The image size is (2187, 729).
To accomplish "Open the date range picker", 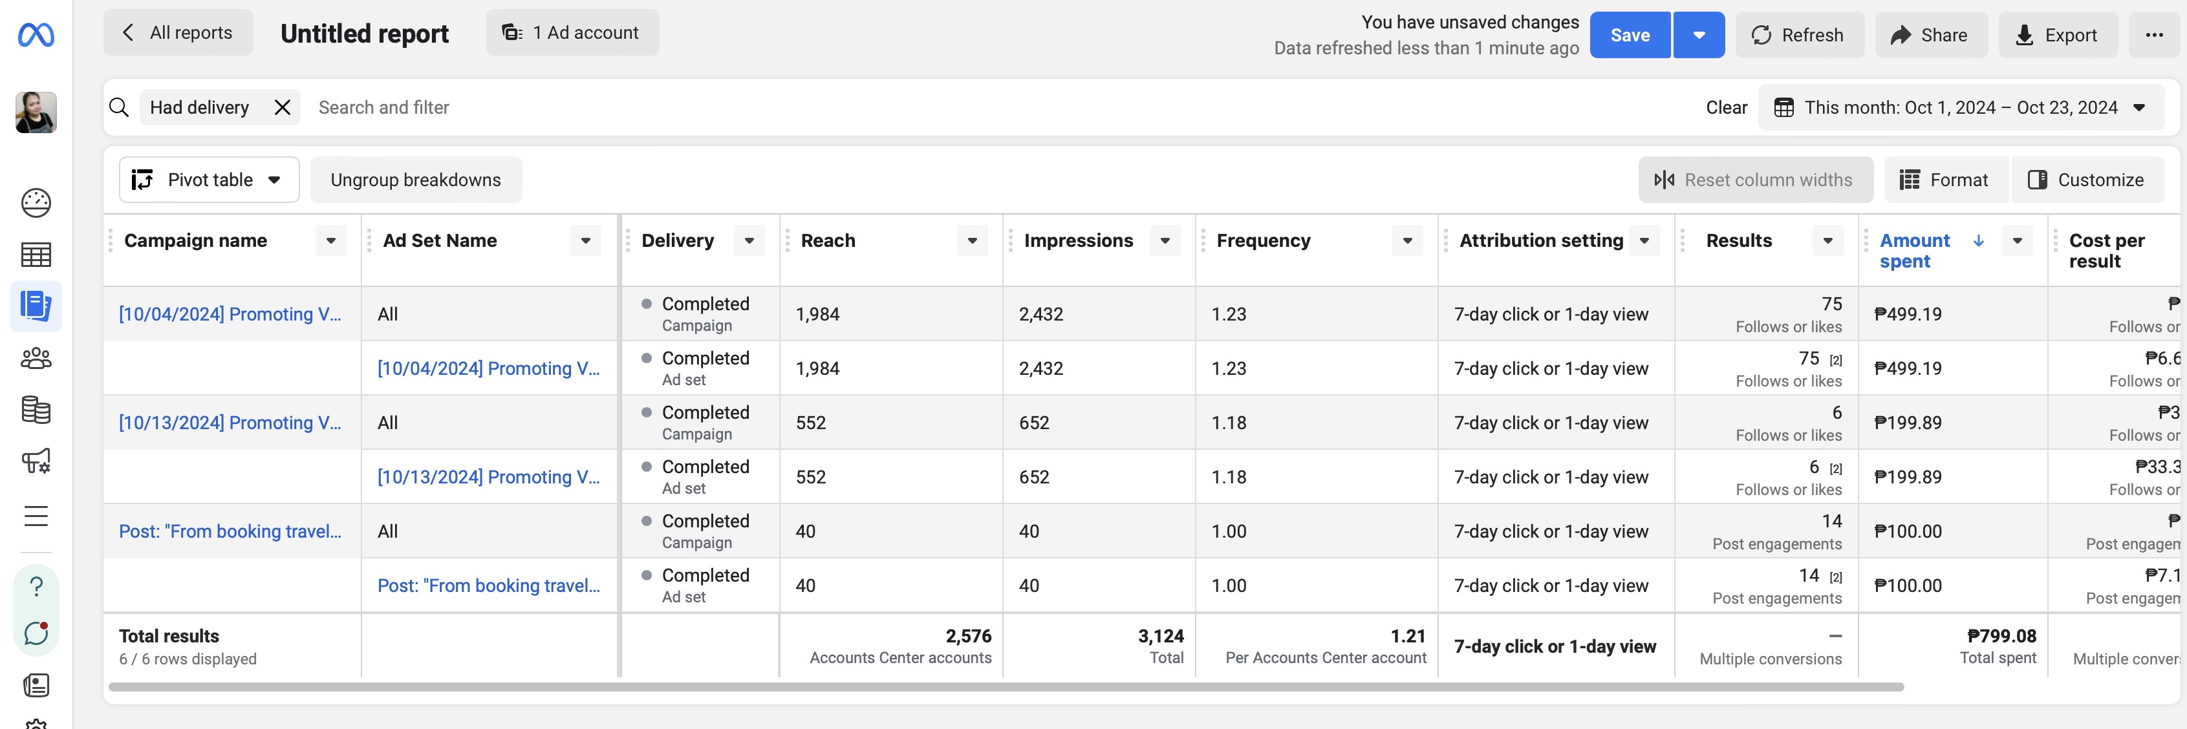I will click(1960, 108).
